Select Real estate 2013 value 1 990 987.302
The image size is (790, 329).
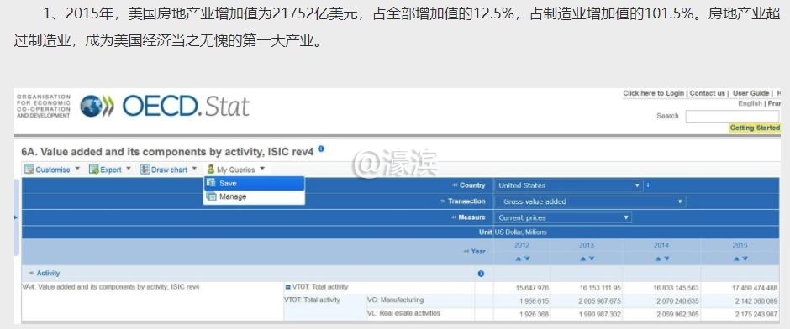click(x=599, y=315)
